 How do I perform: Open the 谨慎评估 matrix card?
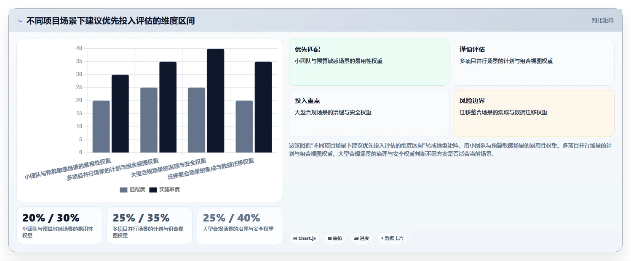pos(534,62)
